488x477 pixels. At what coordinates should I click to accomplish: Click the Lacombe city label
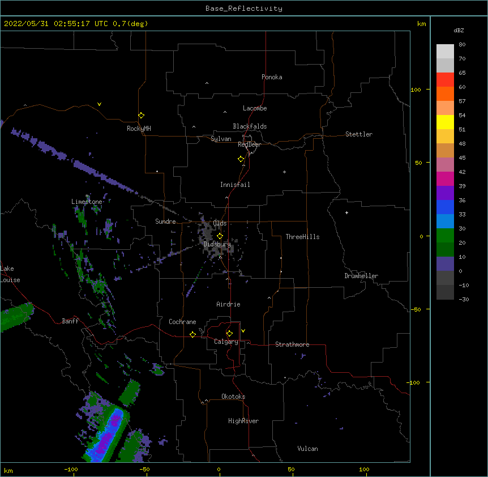pyautogui.click(x=255, y=108)
